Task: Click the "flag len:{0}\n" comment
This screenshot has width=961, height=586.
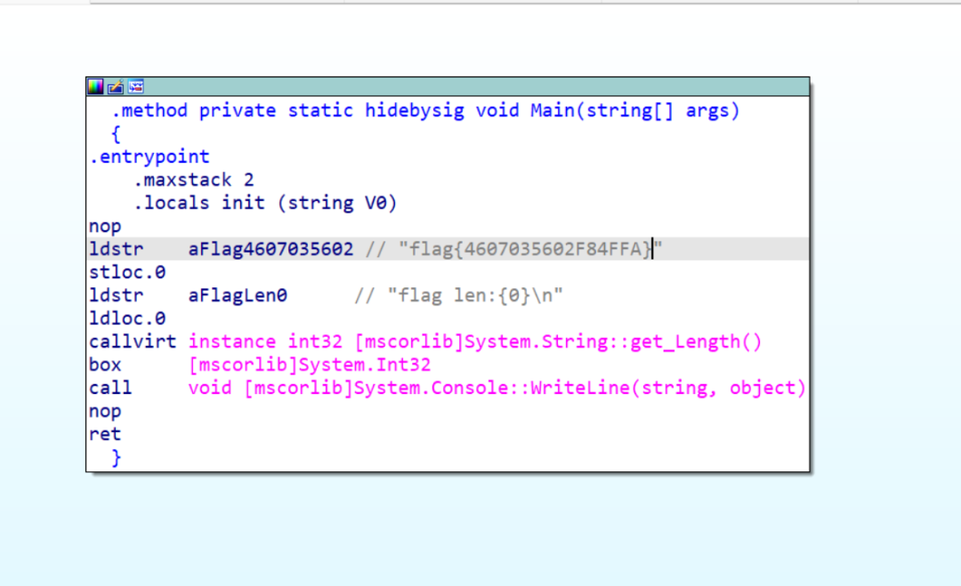Action: coord(475,296)
